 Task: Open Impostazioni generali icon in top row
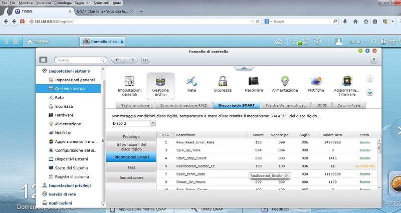[129, 81]
